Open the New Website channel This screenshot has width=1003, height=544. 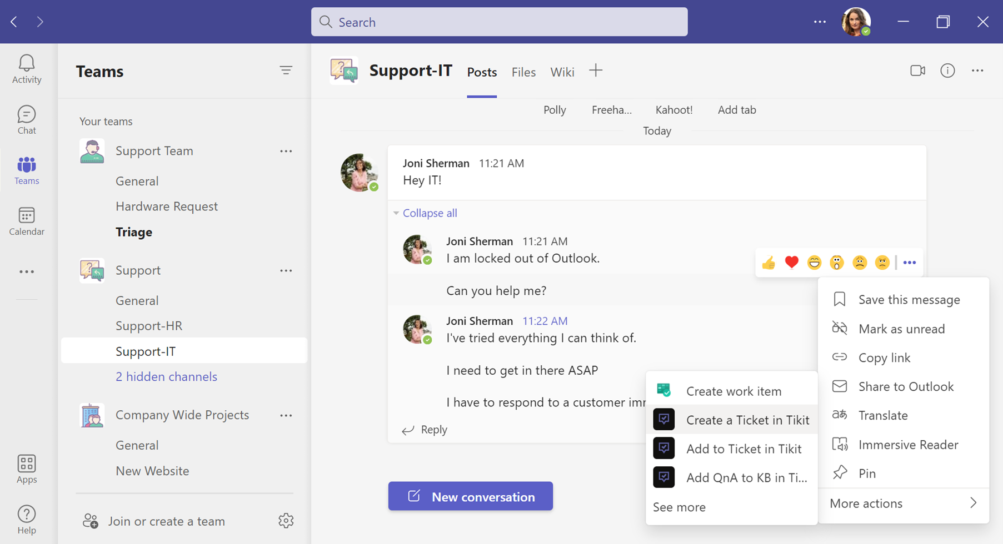pos(152,471)
